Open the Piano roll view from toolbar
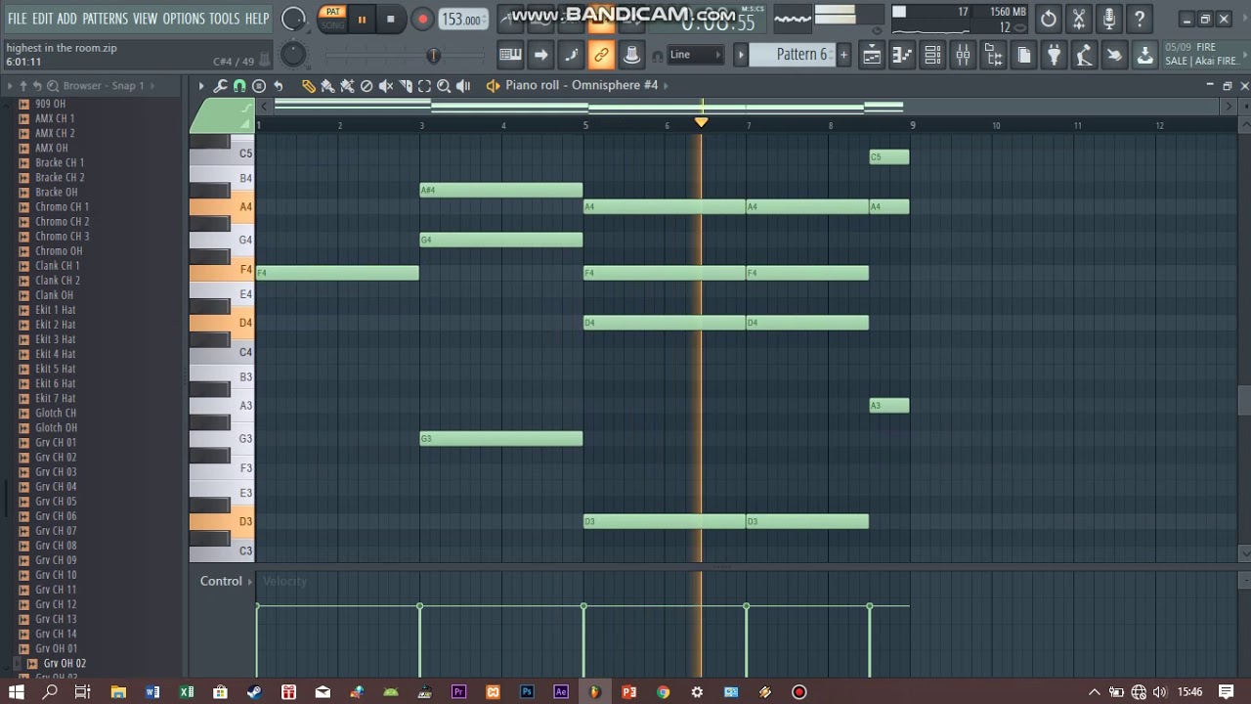 (x=902, y=56)
